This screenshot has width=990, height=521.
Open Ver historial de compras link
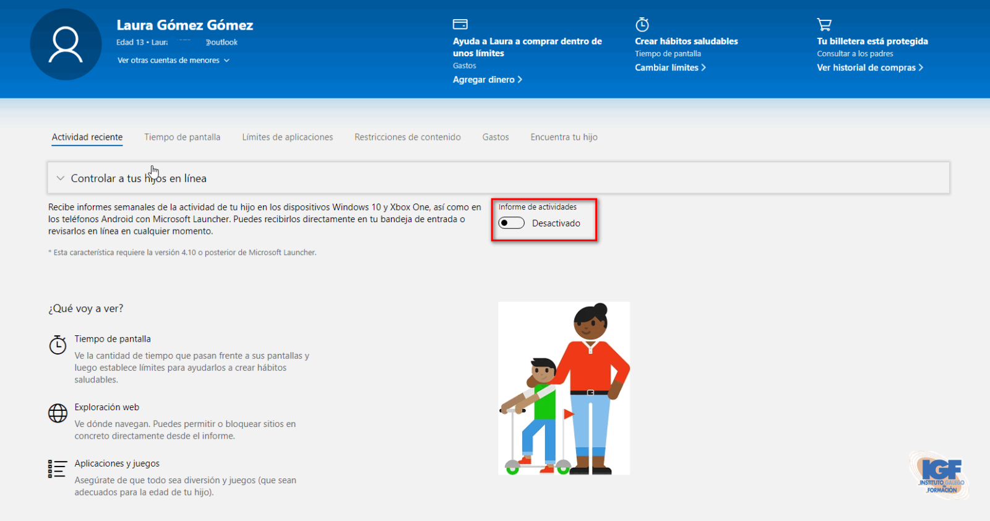[869, 67]
